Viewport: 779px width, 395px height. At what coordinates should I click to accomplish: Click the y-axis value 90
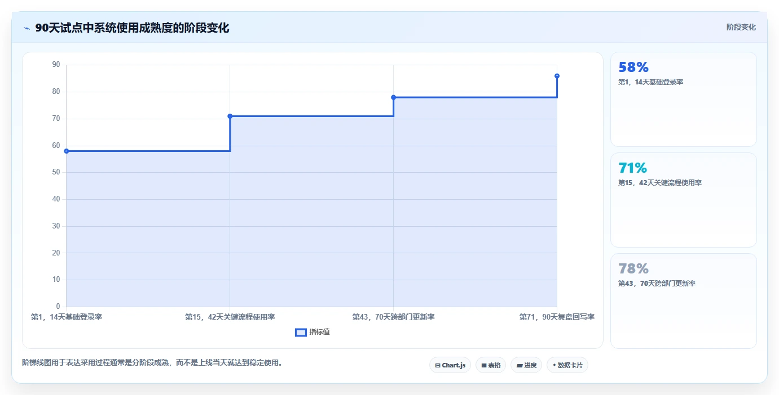pyautogui.click(x=56, y=65)
